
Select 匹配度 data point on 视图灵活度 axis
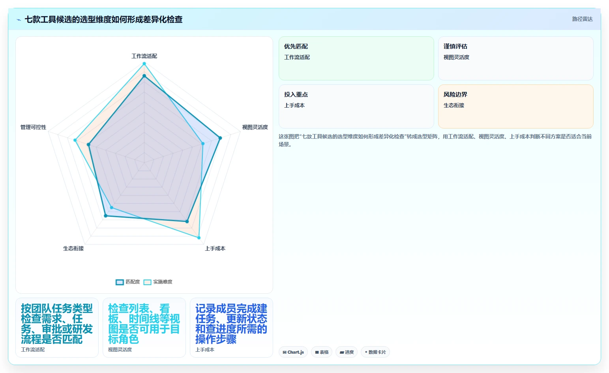[x=220, y=138]
